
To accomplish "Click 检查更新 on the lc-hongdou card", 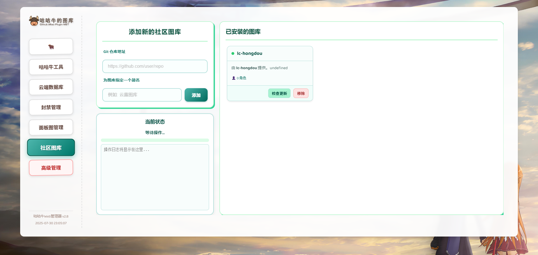I will (279, 93).
